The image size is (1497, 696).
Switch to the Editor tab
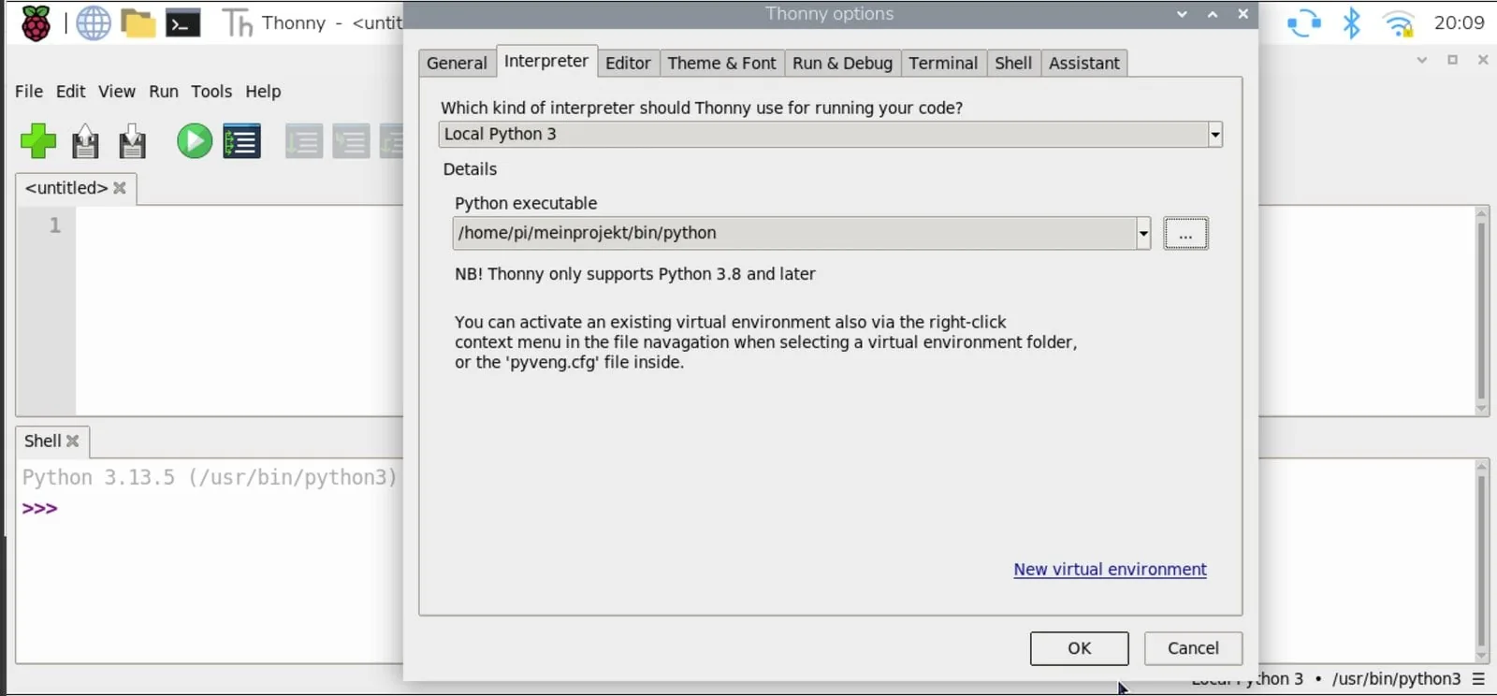[x=628, y=63]
